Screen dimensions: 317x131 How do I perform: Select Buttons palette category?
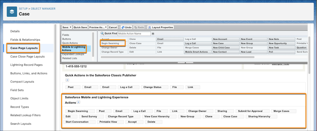[67, 39]
